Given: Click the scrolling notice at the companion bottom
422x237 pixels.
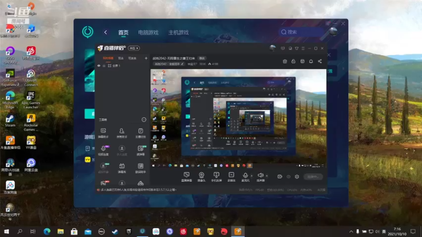Looking at the screenshot, I should click(139, 190).
